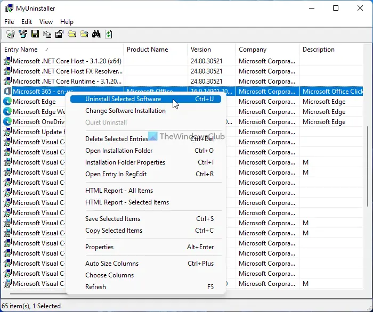Click the Microsoft Update row icon
The image size is (373, 312).
[x=7, y=132]
